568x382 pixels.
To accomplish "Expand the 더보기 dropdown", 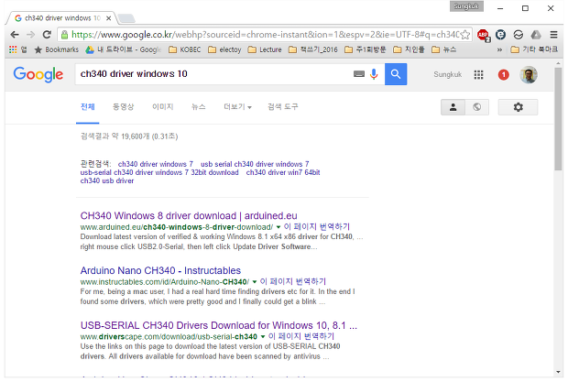I will point(237,107).
